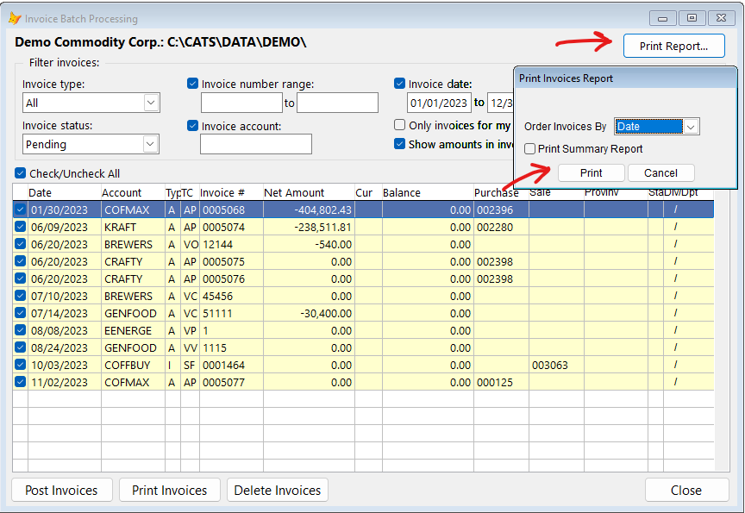Uncheck the BREWERS invoice 12144 row checkbox
This screenshot has height=513, width=745.
coord(20,244)
